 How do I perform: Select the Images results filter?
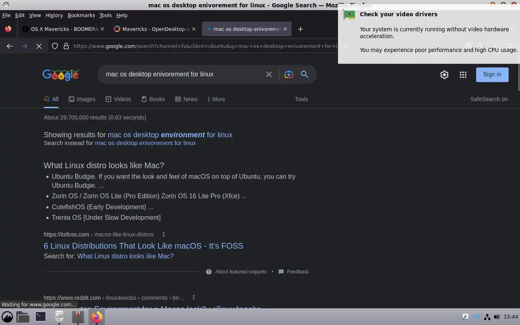tap(82, 99)
